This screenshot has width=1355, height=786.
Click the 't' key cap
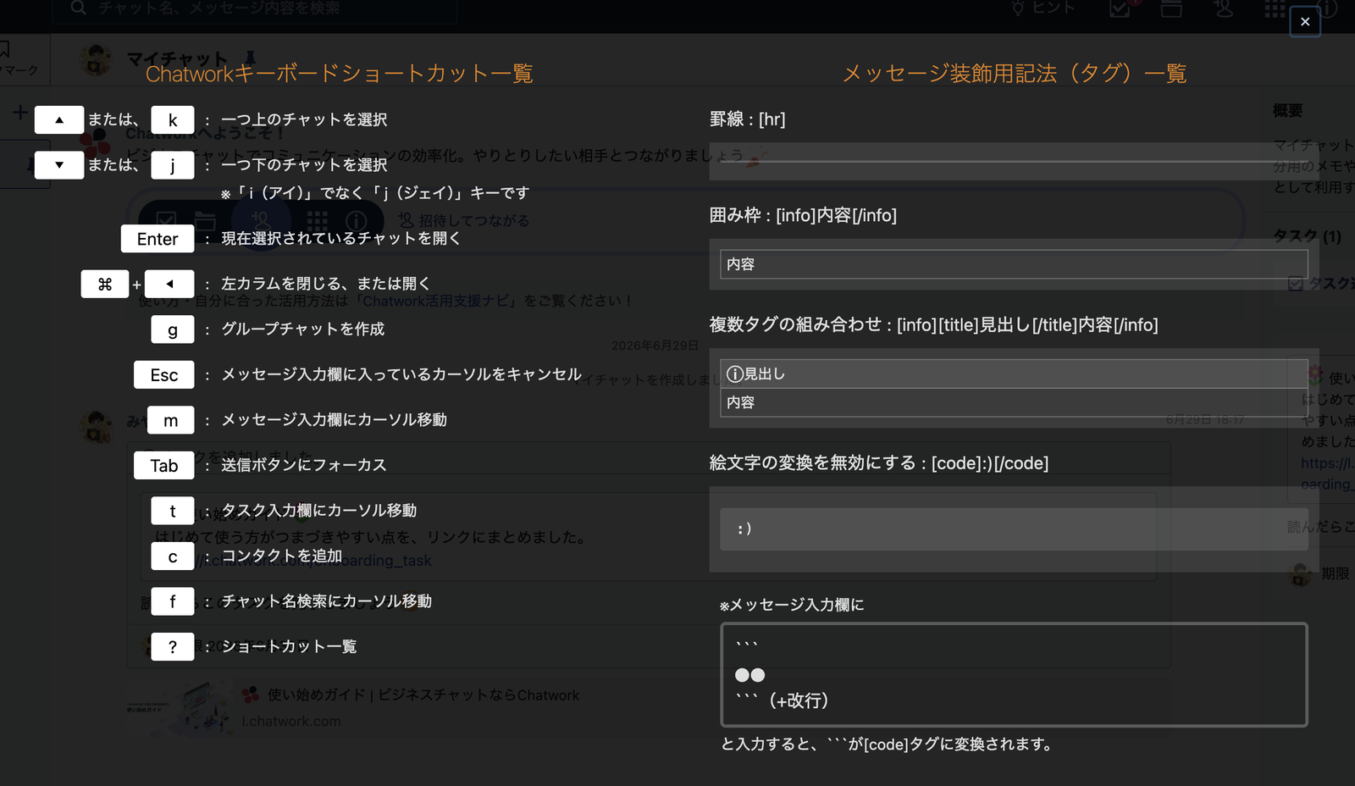coord(173,511)
